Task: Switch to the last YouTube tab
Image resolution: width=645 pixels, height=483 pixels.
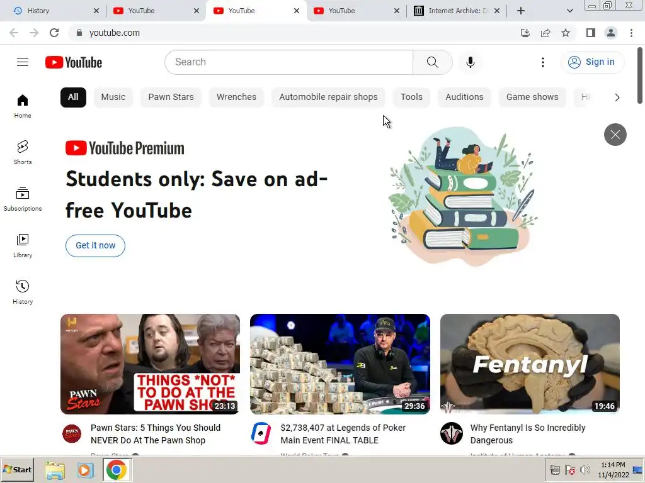Action: point(353,11)
